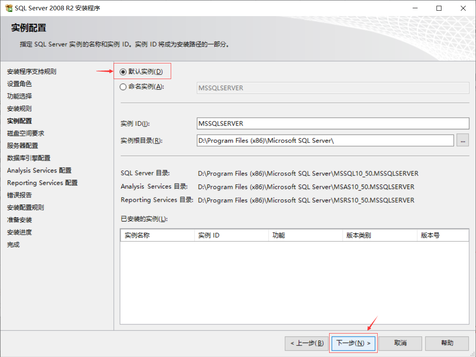Click the disabled named instance MSSQLSERVER field
Image resolution: width=476 pixels, height=357 pixels.
pyautogui.click(x=333, y=88)
